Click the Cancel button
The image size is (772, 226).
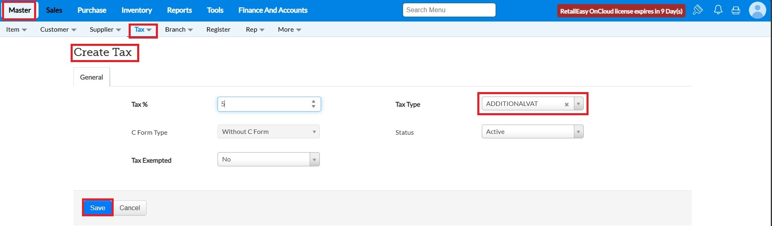[129, 208]
